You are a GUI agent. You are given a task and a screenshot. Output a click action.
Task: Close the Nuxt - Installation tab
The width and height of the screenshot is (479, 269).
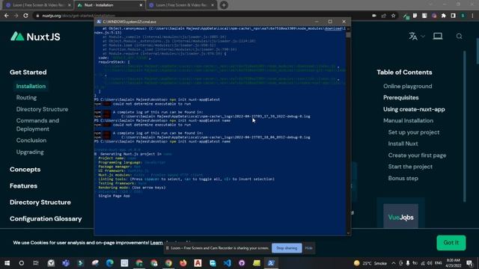(141, 5)
